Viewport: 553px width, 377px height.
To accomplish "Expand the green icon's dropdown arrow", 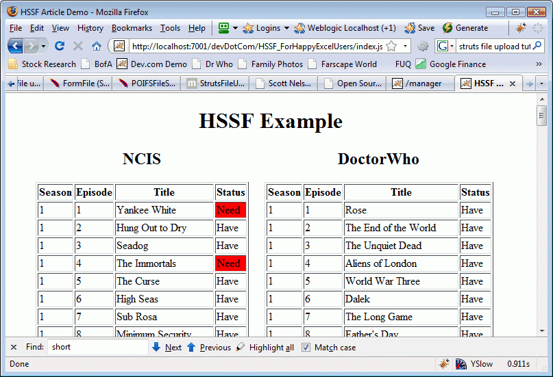I will click(x=235, y=28).
